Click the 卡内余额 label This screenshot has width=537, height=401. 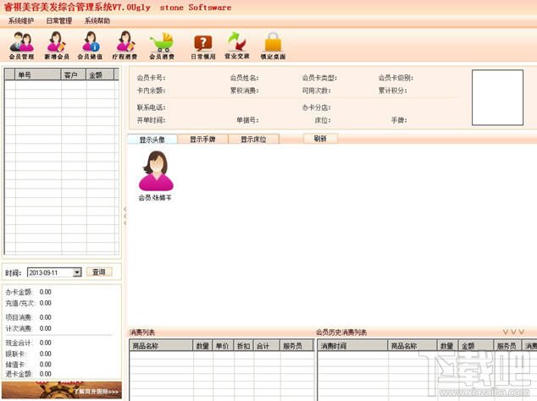coord(151,91)
